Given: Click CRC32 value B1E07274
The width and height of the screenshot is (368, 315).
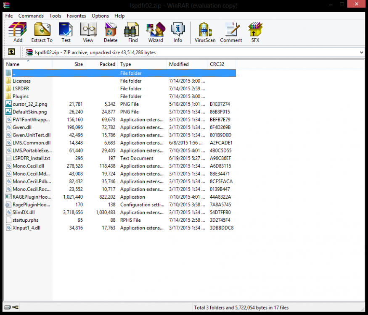Looking at the screenshot, I should point(220,104).
